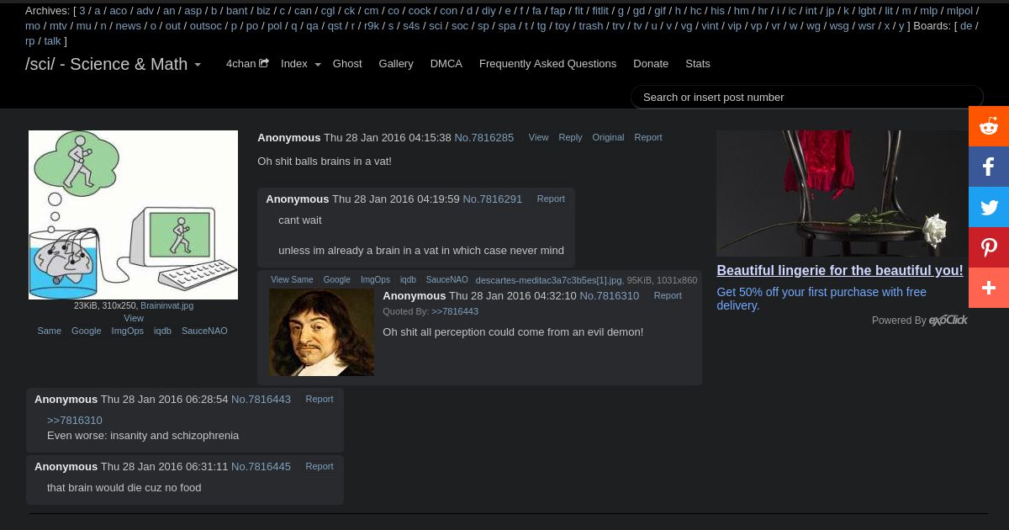Click Same under the brain image
1009x530 pixels.
49,331
